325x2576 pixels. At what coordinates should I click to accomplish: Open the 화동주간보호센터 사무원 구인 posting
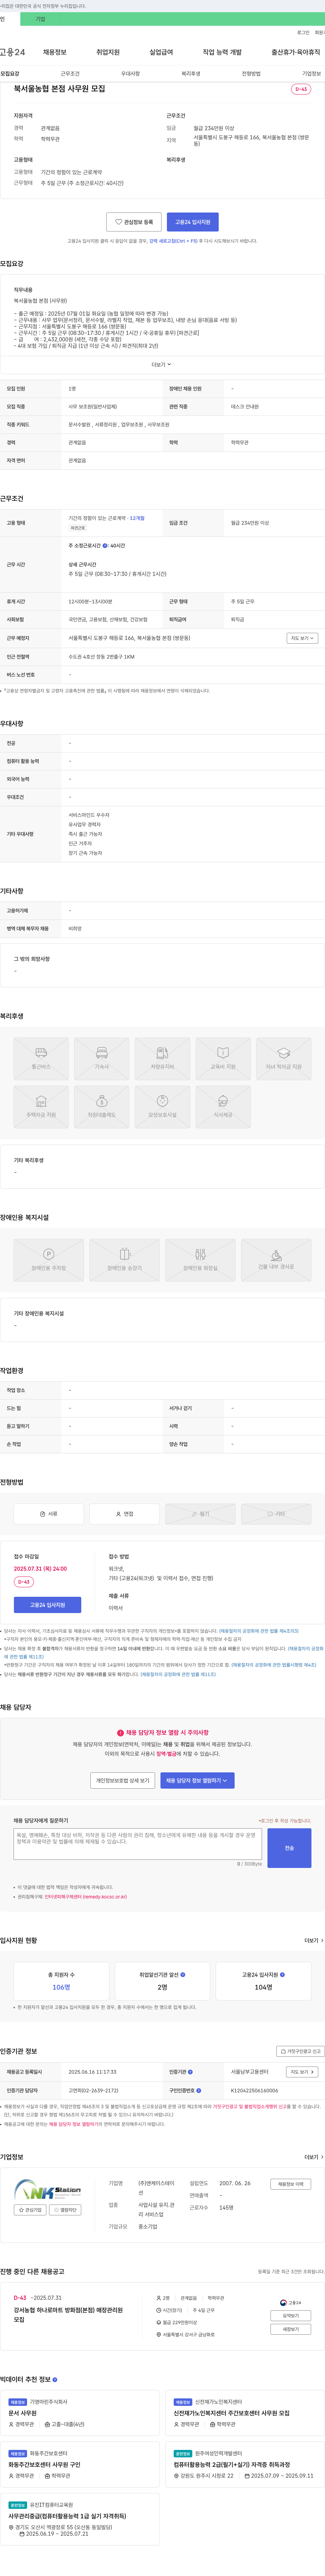point(44,2465)
